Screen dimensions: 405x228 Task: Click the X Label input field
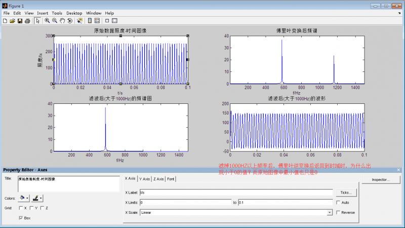click(x=235, y=193)
